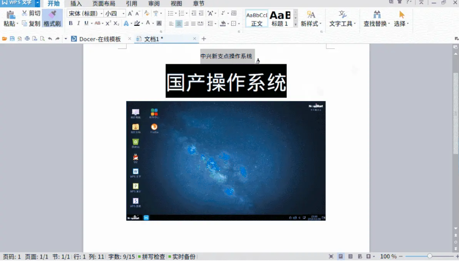
Task: Open 新样式 dropdown
Action: (x=311, y=19)
